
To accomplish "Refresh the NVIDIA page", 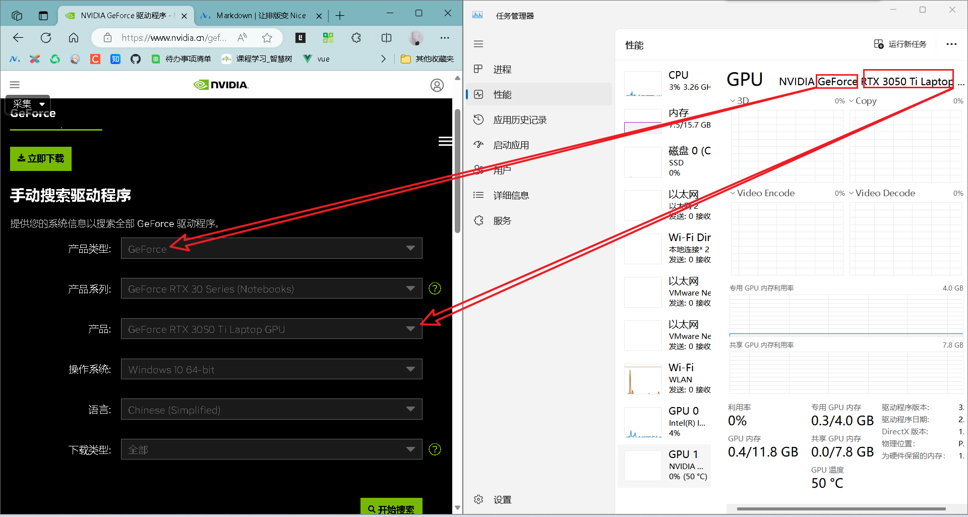I will (x=46, y=38).
